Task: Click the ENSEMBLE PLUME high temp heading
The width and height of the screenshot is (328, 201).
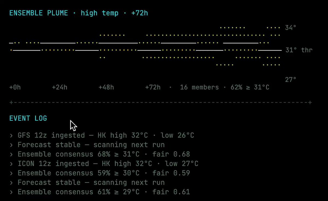Action: [79, 13]
